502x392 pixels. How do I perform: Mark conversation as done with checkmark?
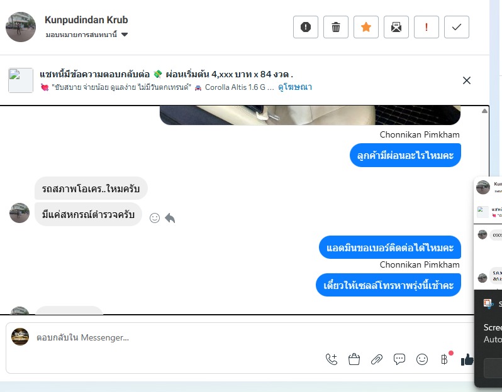pyautogui.click(x=457, y=27)
